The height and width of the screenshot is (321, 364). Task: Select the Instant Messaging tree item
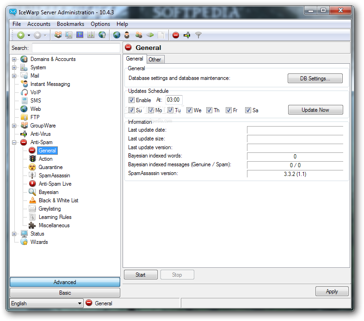tap(50, 84)
